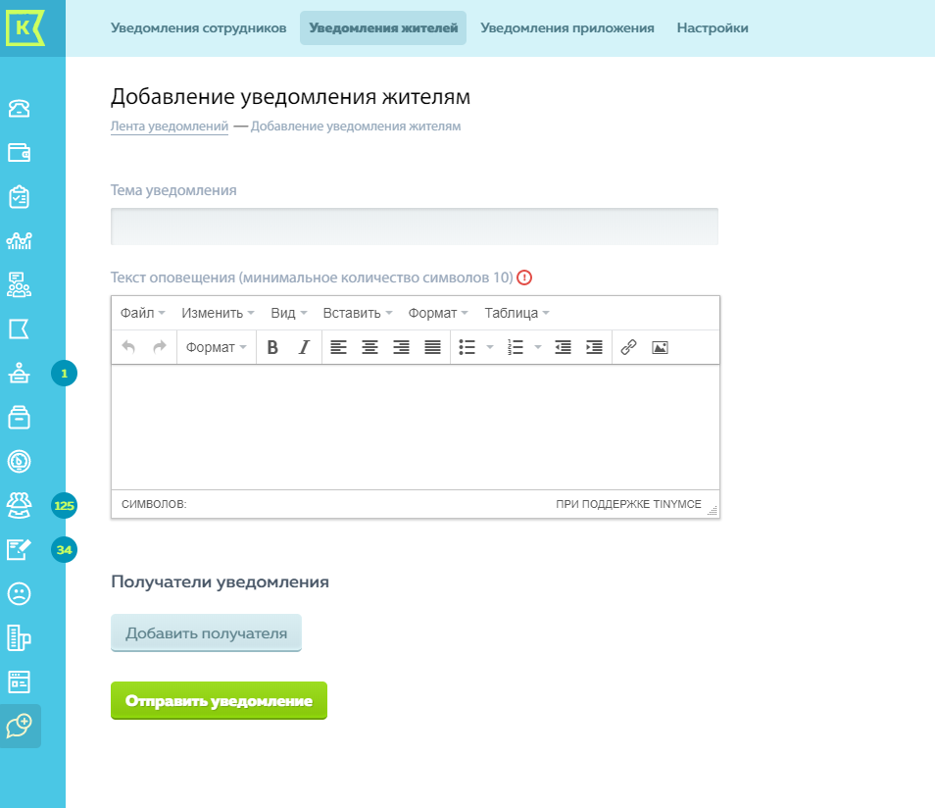Focus the Тема уведомления input field
The image size is (935, 808).
point(415,227)
